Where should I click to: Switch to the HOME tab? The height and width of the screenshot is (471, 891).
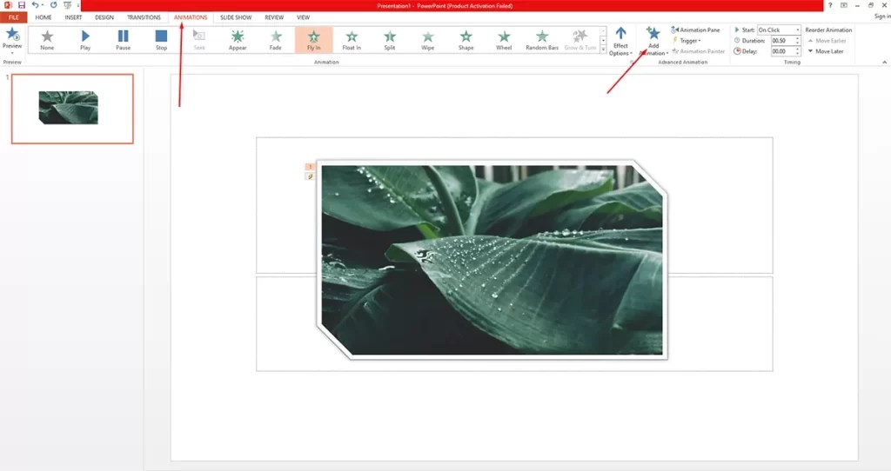point(44,17)
